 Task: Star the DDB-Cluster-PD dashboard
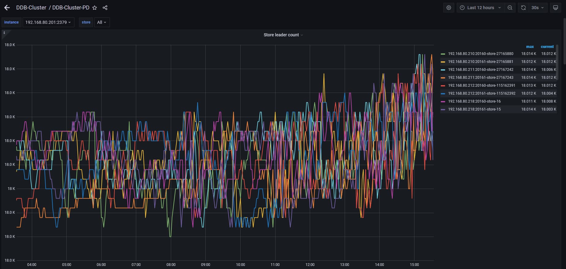95,8
